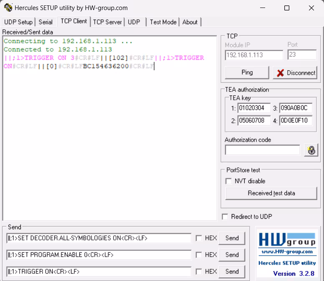
Task: Switch to the TCP Server tab
Action: (107, 22)
